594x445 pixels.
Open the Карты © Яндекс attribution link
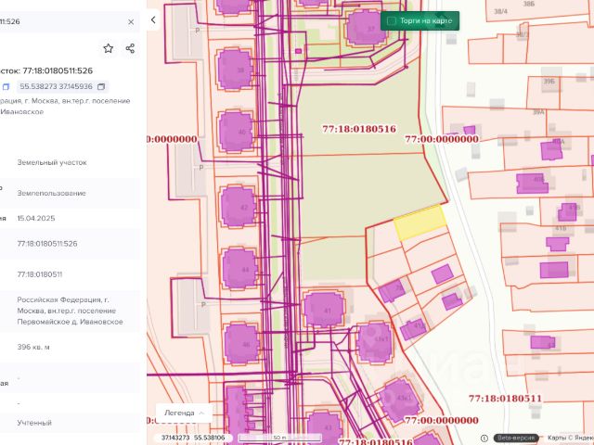[570, 438]
